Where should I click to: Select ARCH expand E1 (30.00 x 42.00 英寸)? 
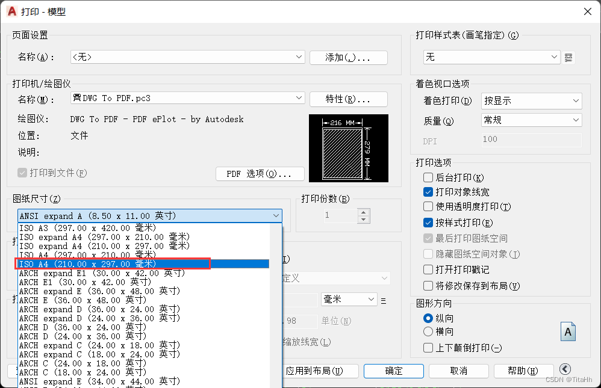[144, 273]
